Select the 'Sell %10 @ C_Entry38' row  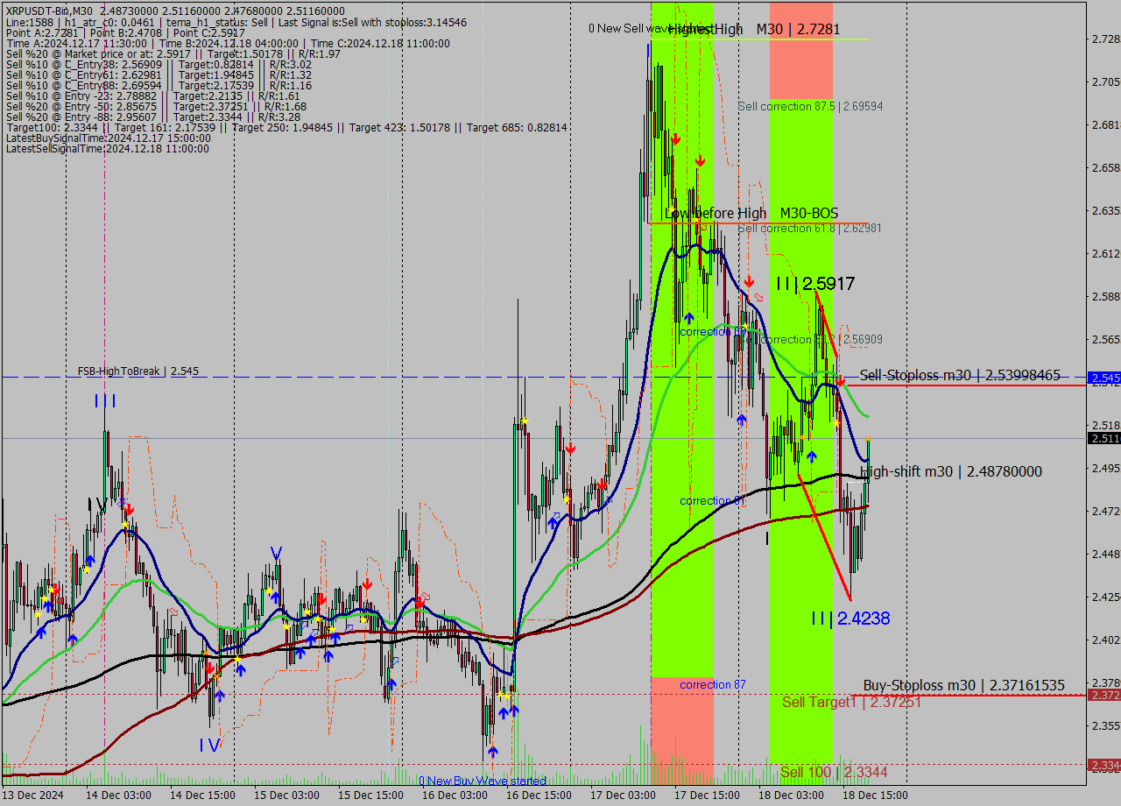coord(159,64)
